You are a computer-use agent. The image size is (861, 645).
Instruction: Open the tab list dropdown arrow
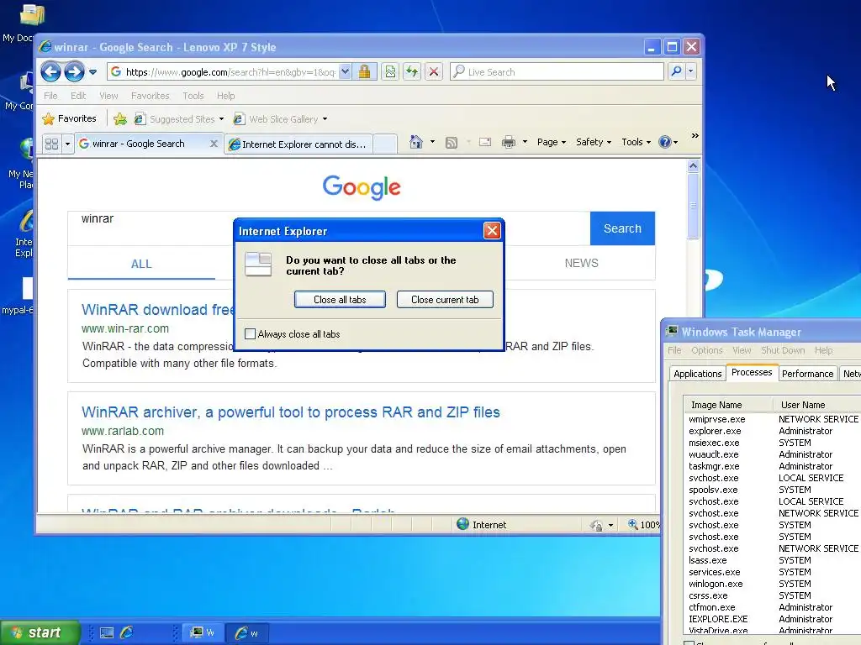pyautogui.click(x=67, y=144)
